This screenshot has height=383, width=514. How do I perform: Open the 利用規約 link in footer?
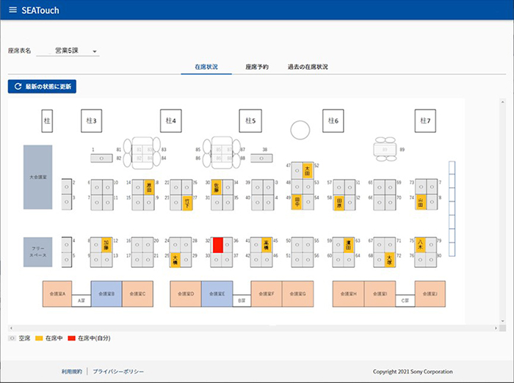(73, 372)
